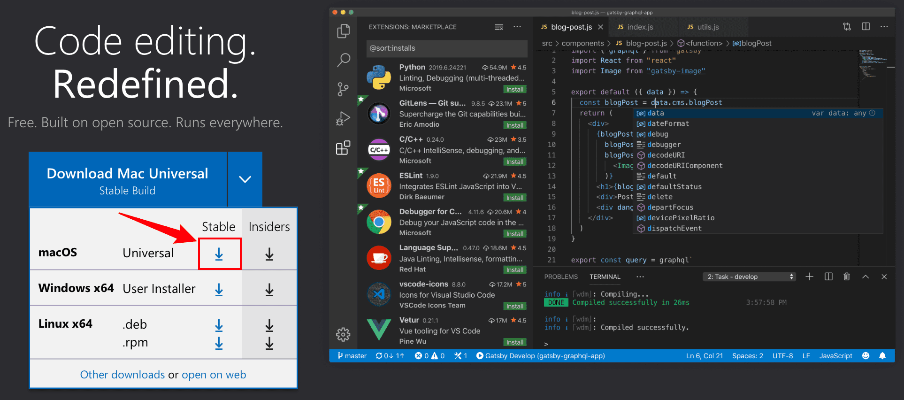Click the Download Mac Universal button

click(x=128, y=179)
